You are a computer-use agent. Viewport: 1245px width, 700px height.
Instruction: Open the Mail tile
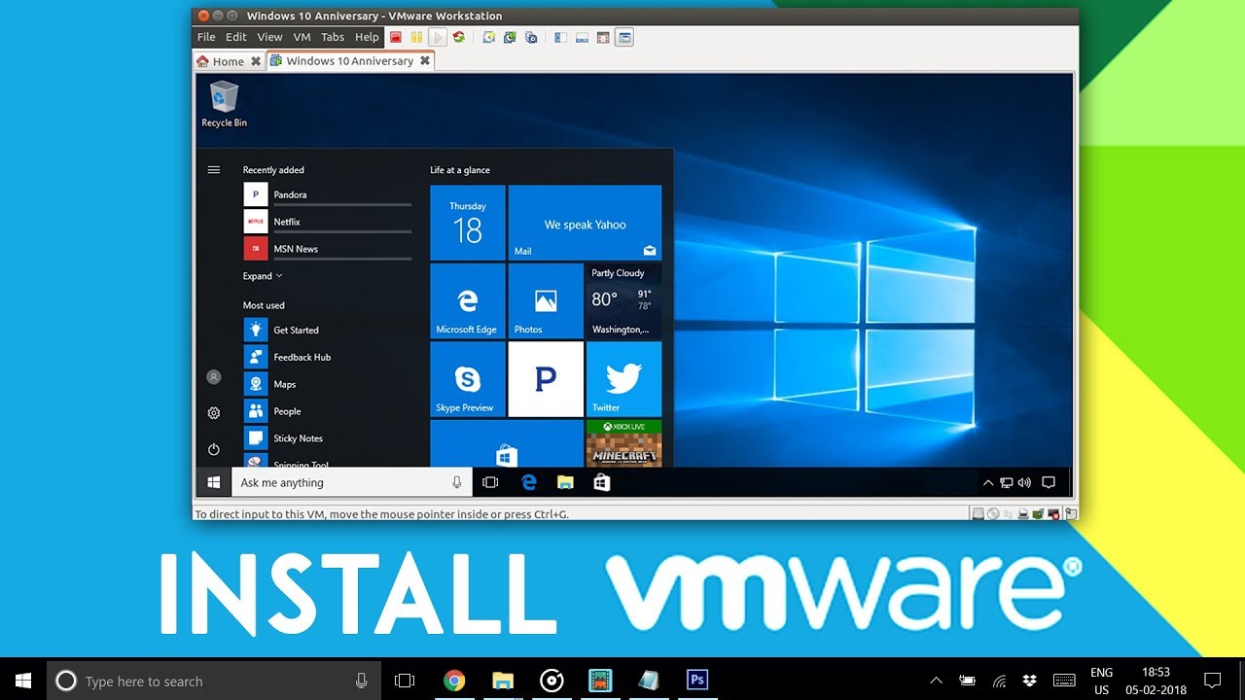585,223
